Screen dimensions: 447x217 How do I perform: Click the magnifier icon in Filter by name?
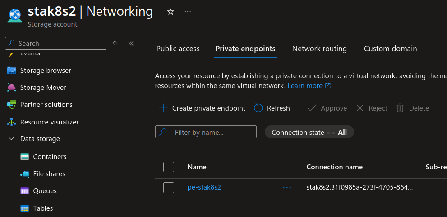coord(163,132)
